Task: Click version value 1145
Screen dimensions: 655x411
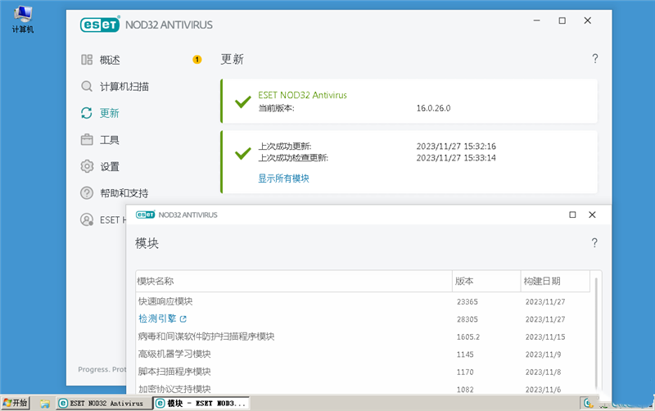Action: point(465,355)
